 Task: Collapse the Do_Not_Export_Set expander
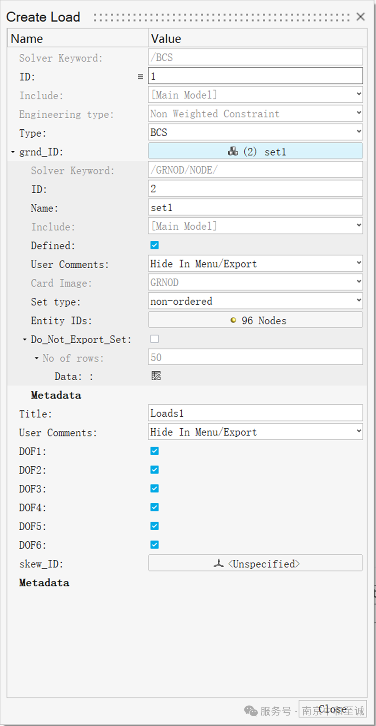tap(25, 339)
